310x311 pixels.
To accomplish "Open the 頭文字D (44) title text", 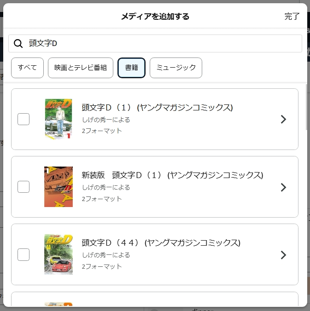I will (161, 243).
